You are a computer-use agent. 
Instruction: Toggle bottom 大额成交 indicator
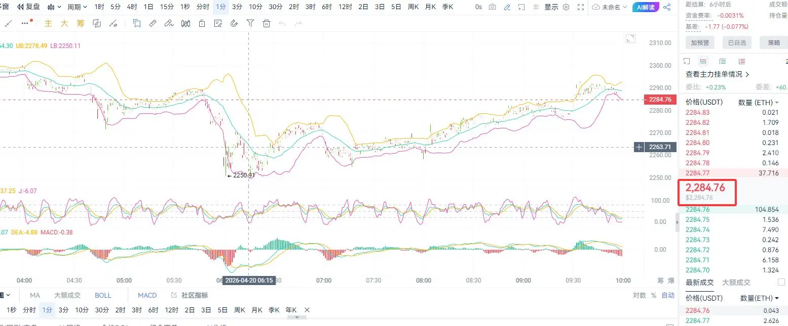[x=67, y=295]
